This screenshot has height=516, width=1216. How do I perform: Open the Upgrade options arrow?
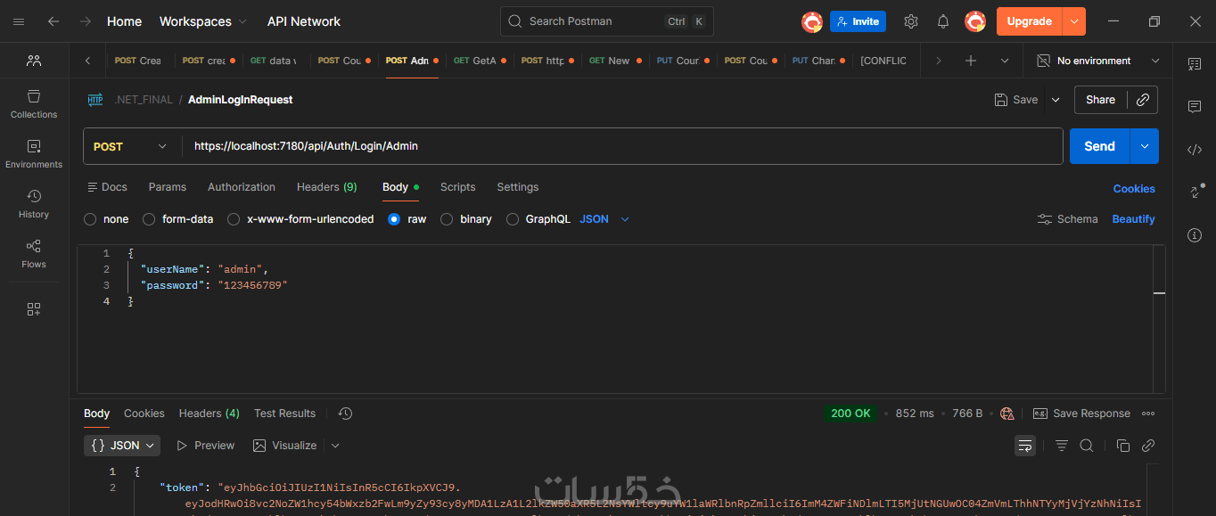1074,21
